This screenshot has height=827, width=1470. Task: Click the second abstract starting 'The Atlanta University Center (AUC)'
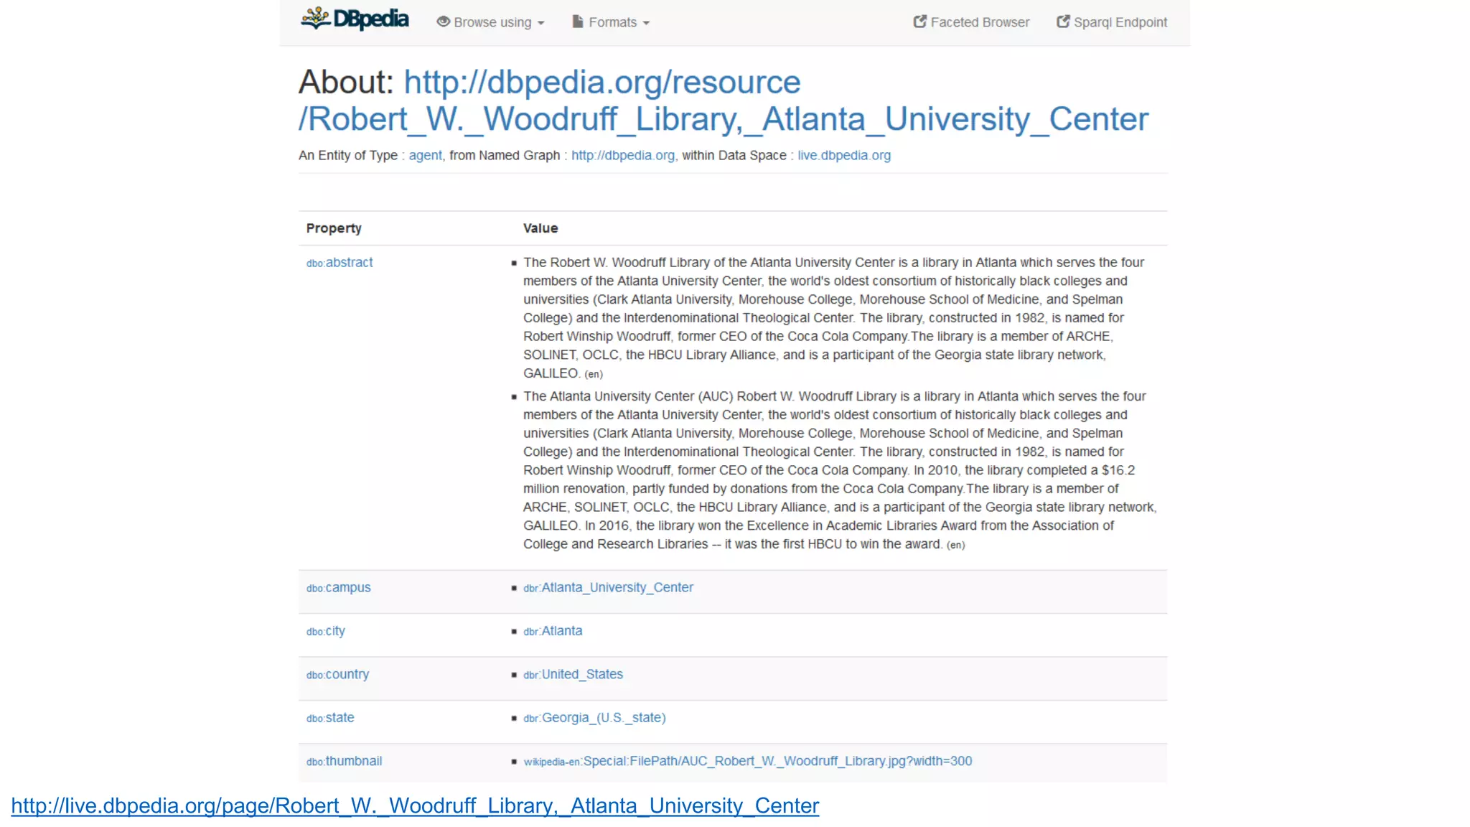[x=840, y=470]
